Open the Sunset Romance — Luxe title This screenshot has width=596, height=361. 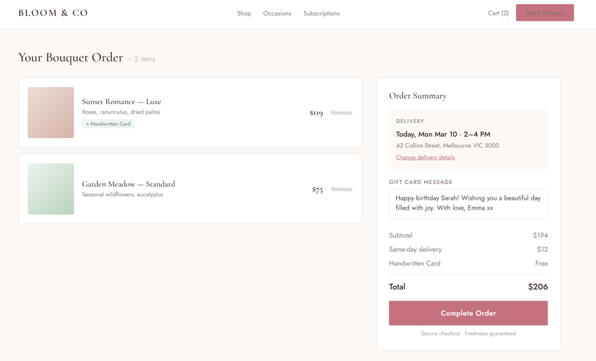(122, 101)
